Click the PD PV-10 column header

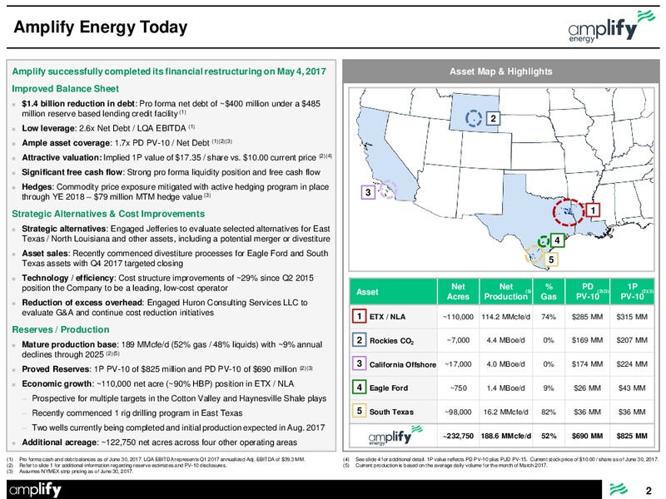pyautogui.click(x=588, y=292)
